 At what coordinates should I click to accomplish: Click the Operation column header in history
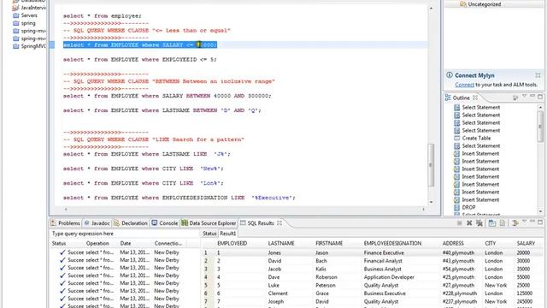(x=97, y=243)
